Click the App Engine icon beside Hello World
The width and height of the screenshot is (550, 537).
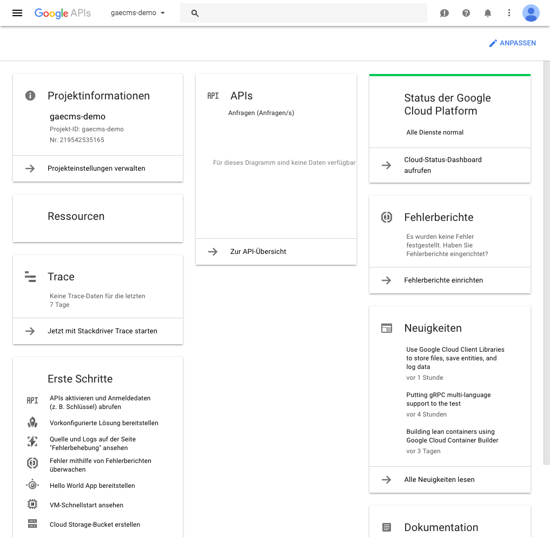(x=32, y=485)
